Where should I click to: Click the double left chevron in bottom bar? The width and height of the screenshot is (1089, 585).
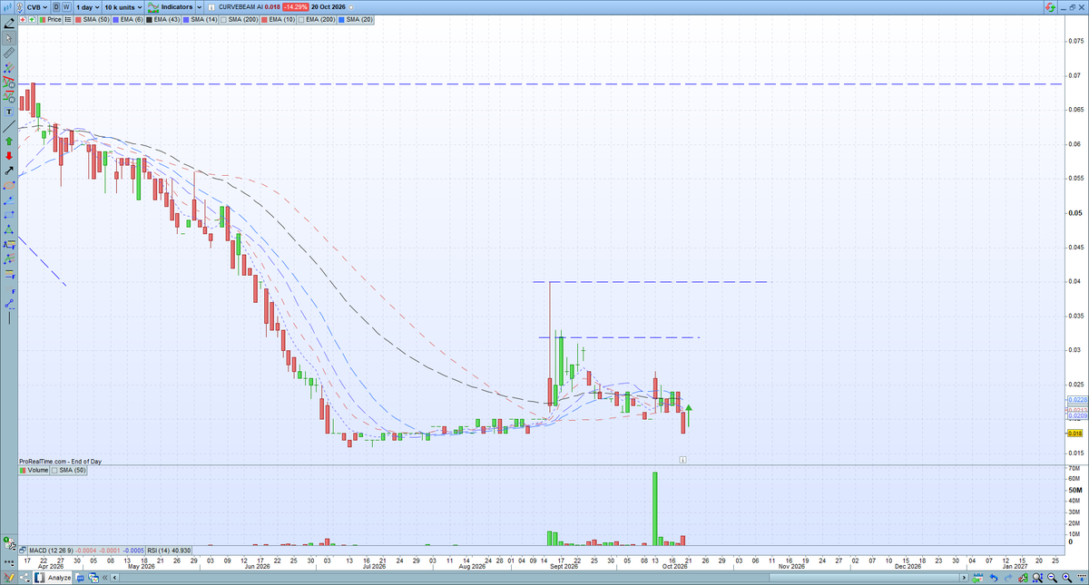tap(104, 578)
